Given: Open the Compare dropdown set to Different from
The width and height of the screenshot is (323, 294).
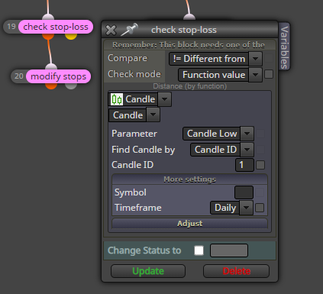Looking at the screenshot, I should (215, 59).
